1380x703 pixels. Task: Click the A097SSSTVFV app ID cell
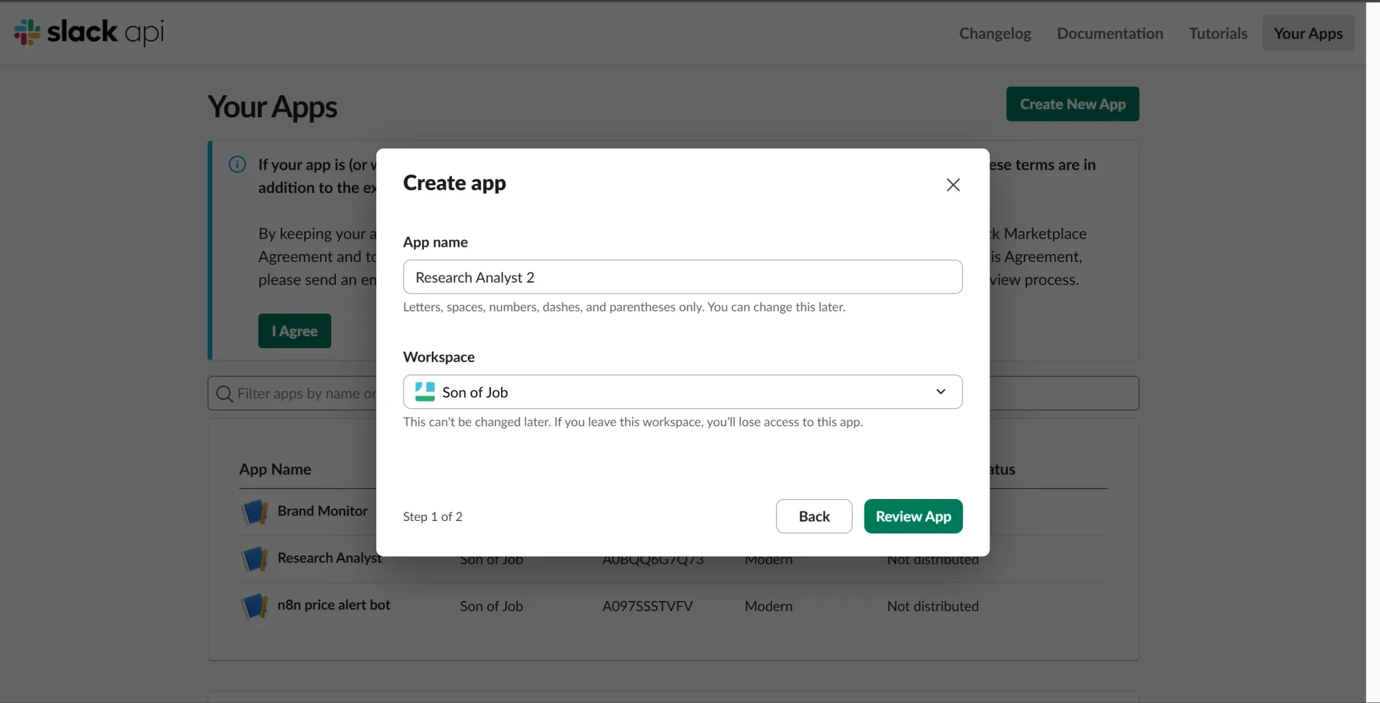647,606
